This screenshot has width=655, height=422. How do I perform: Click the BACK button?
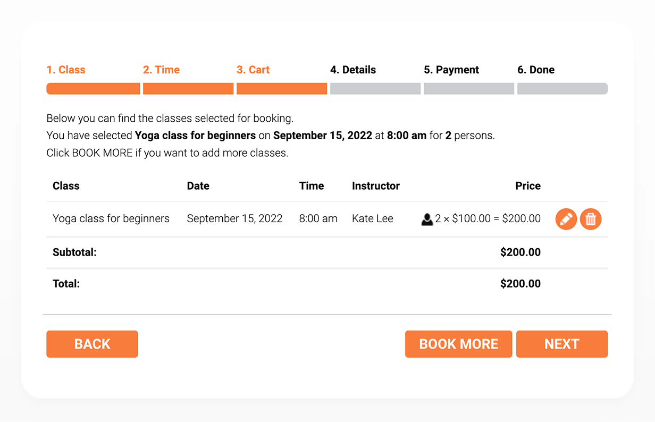click(92, 344)
